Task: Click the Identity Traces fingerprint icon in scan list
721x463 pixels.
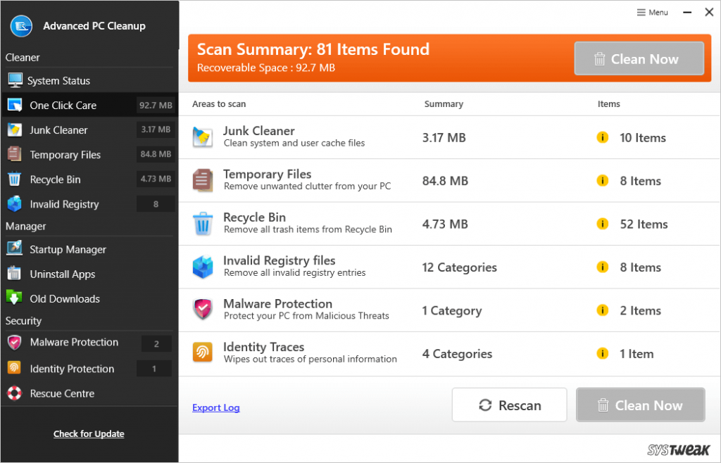Action: [203, 353]
